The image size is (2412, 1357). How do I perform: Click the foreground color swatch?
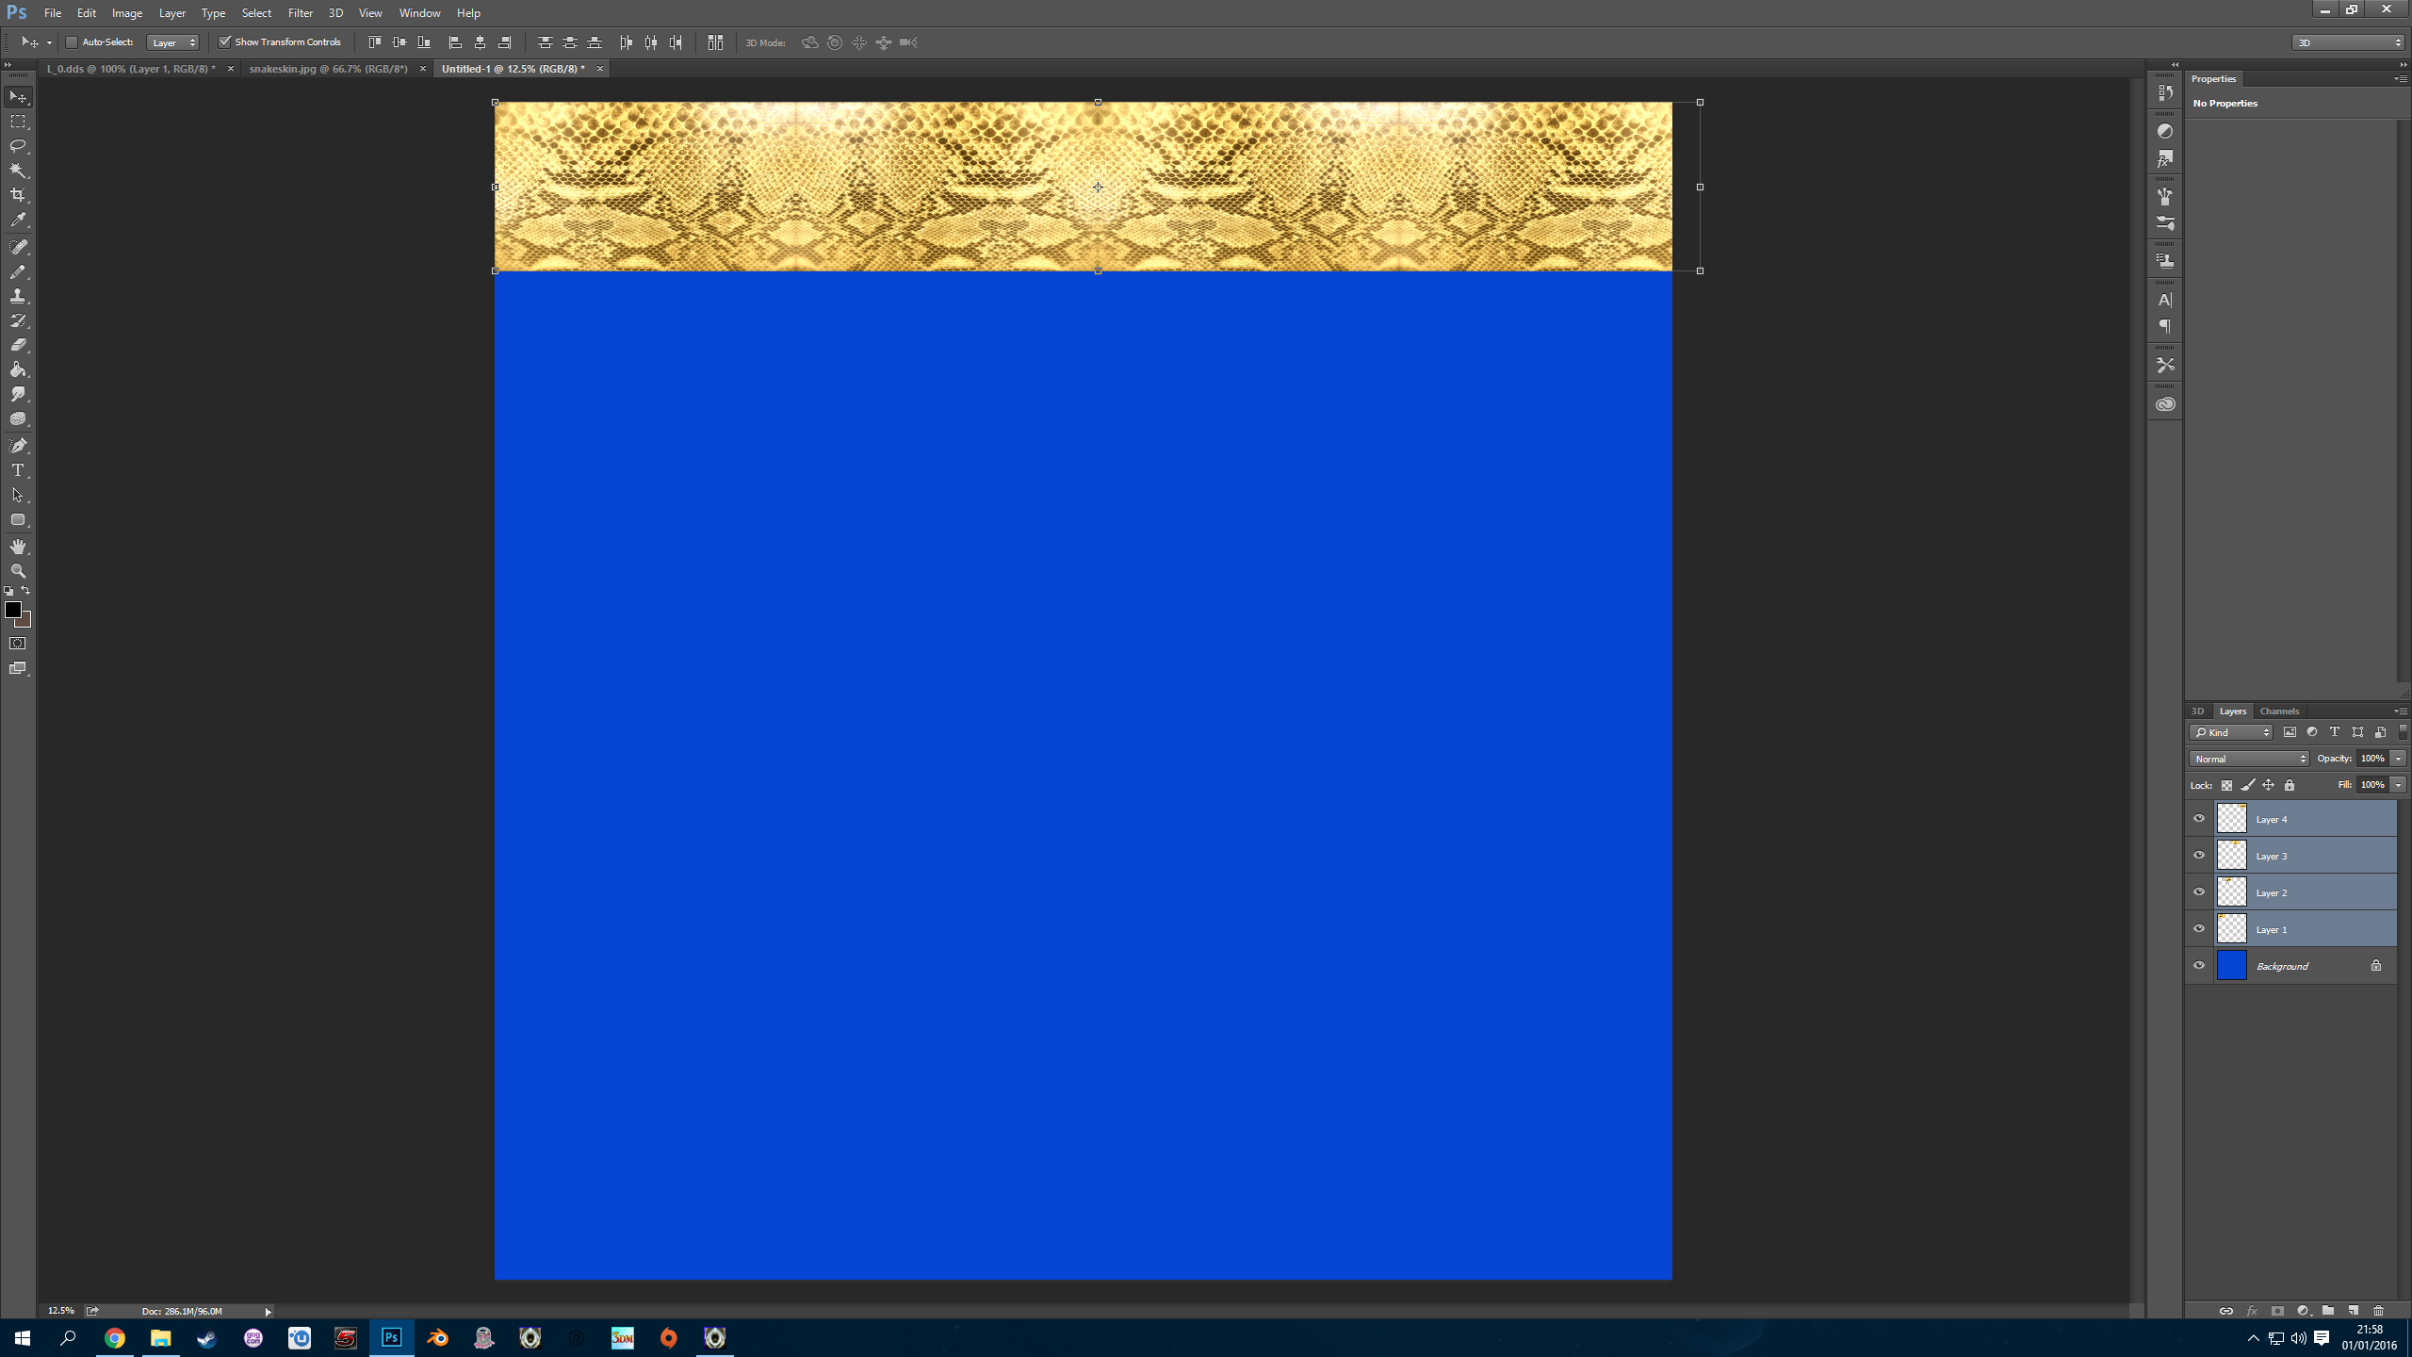point(13,610)
